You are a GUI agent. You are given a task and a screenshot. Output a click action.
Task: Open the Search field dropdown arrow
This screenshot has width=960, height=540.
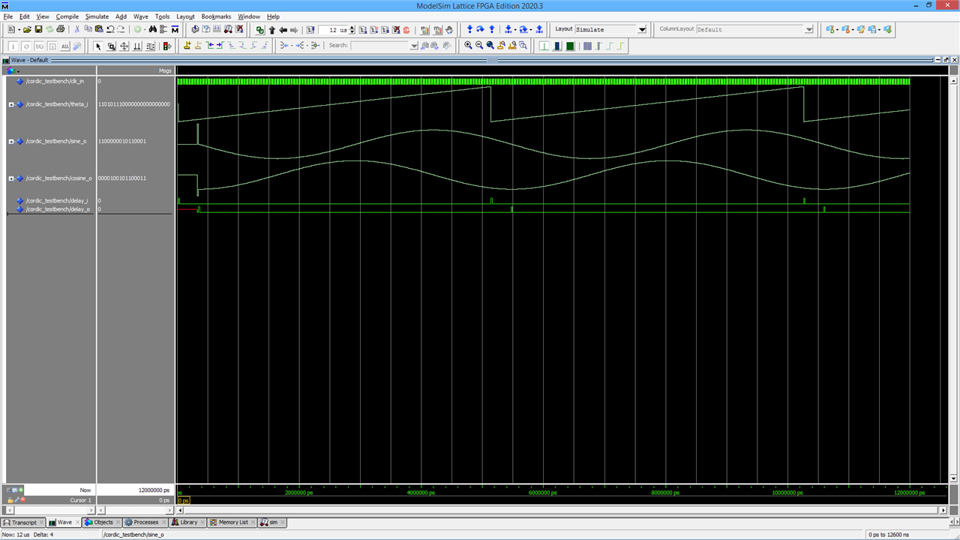pyautogui.click(x=414, y=46)
